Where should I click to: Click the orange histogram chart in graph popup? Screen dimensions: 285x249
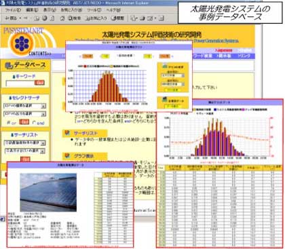(110, 87)
